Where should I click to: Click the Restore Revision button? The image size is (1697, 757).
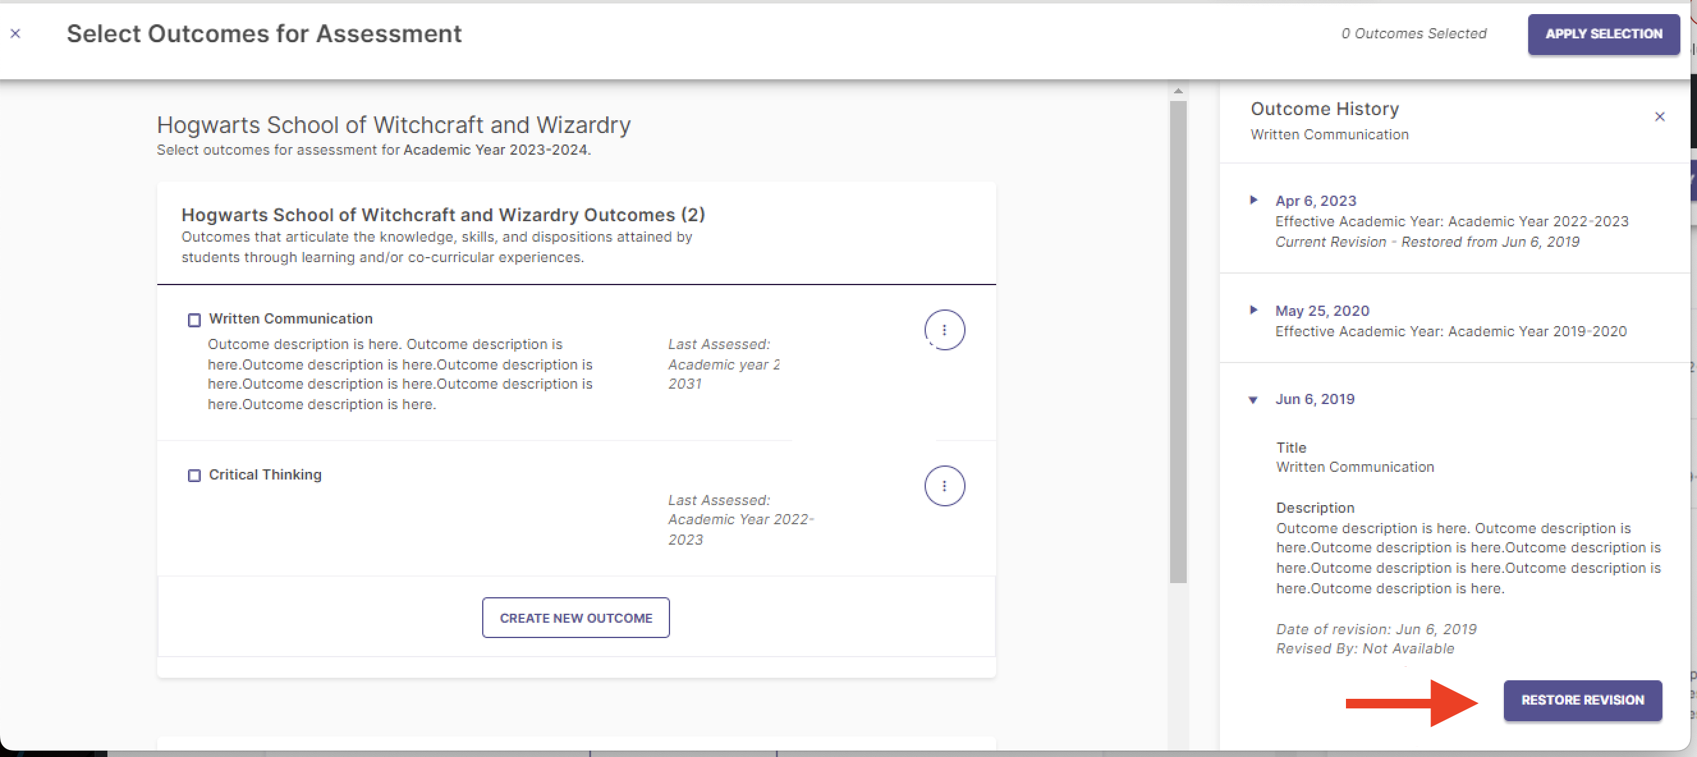click(1582, 700)
